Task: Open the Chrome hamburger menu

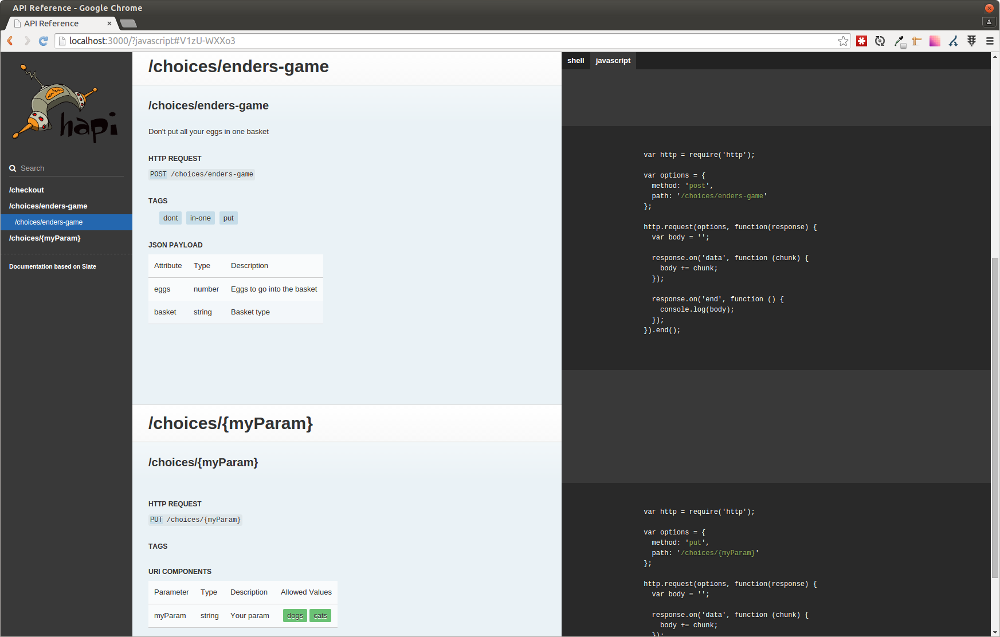Action: click(990, 41)
